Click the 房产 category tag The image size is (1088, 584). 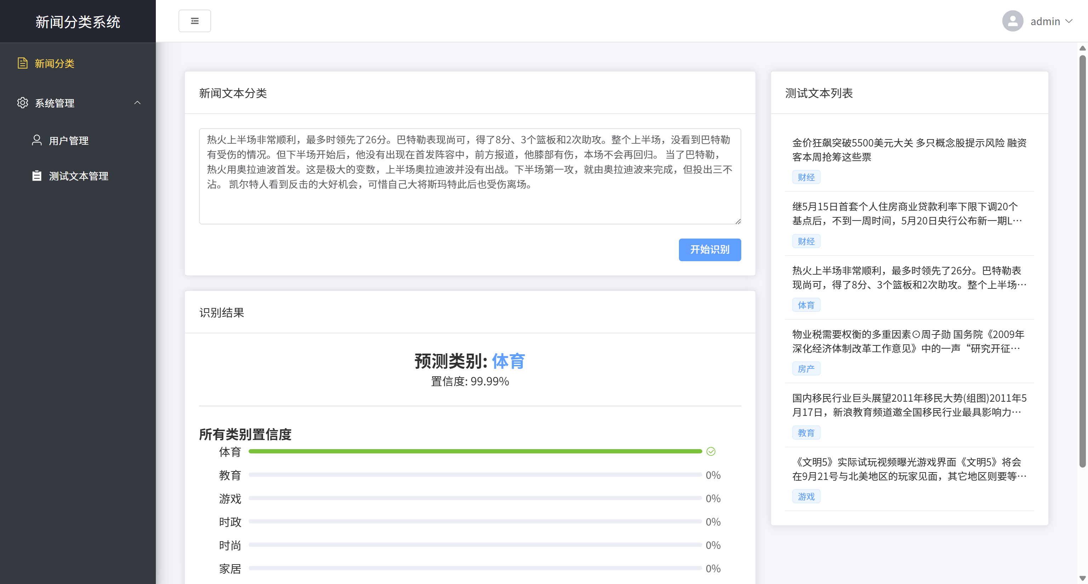pos(806,369)
